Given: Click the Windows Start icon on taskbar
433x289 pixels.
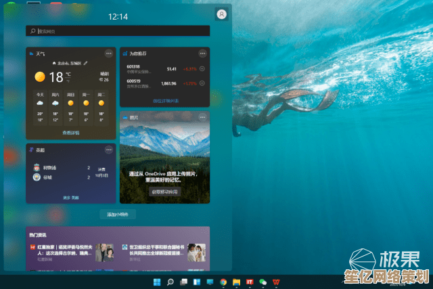Looking at the screenshot, I should pyautogui.click(x=158, y=282).
